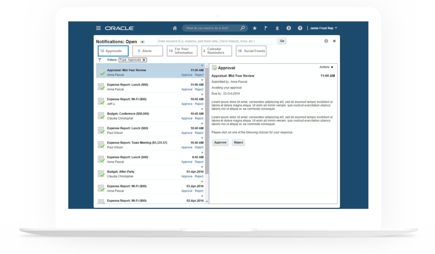
Task: Open the notifications settings gear
Action: coord(326,41)
